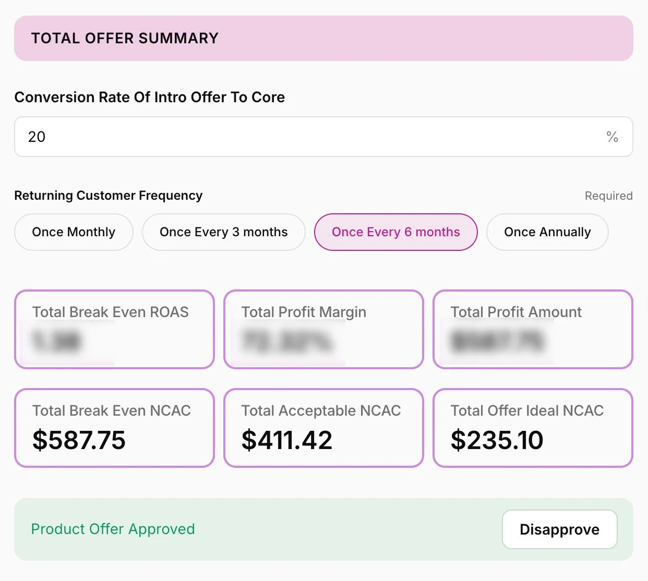Click the Total Profit Amount title
Image resolution: width=648 pixels, height=581 pixels.
(x=515, y=312)
